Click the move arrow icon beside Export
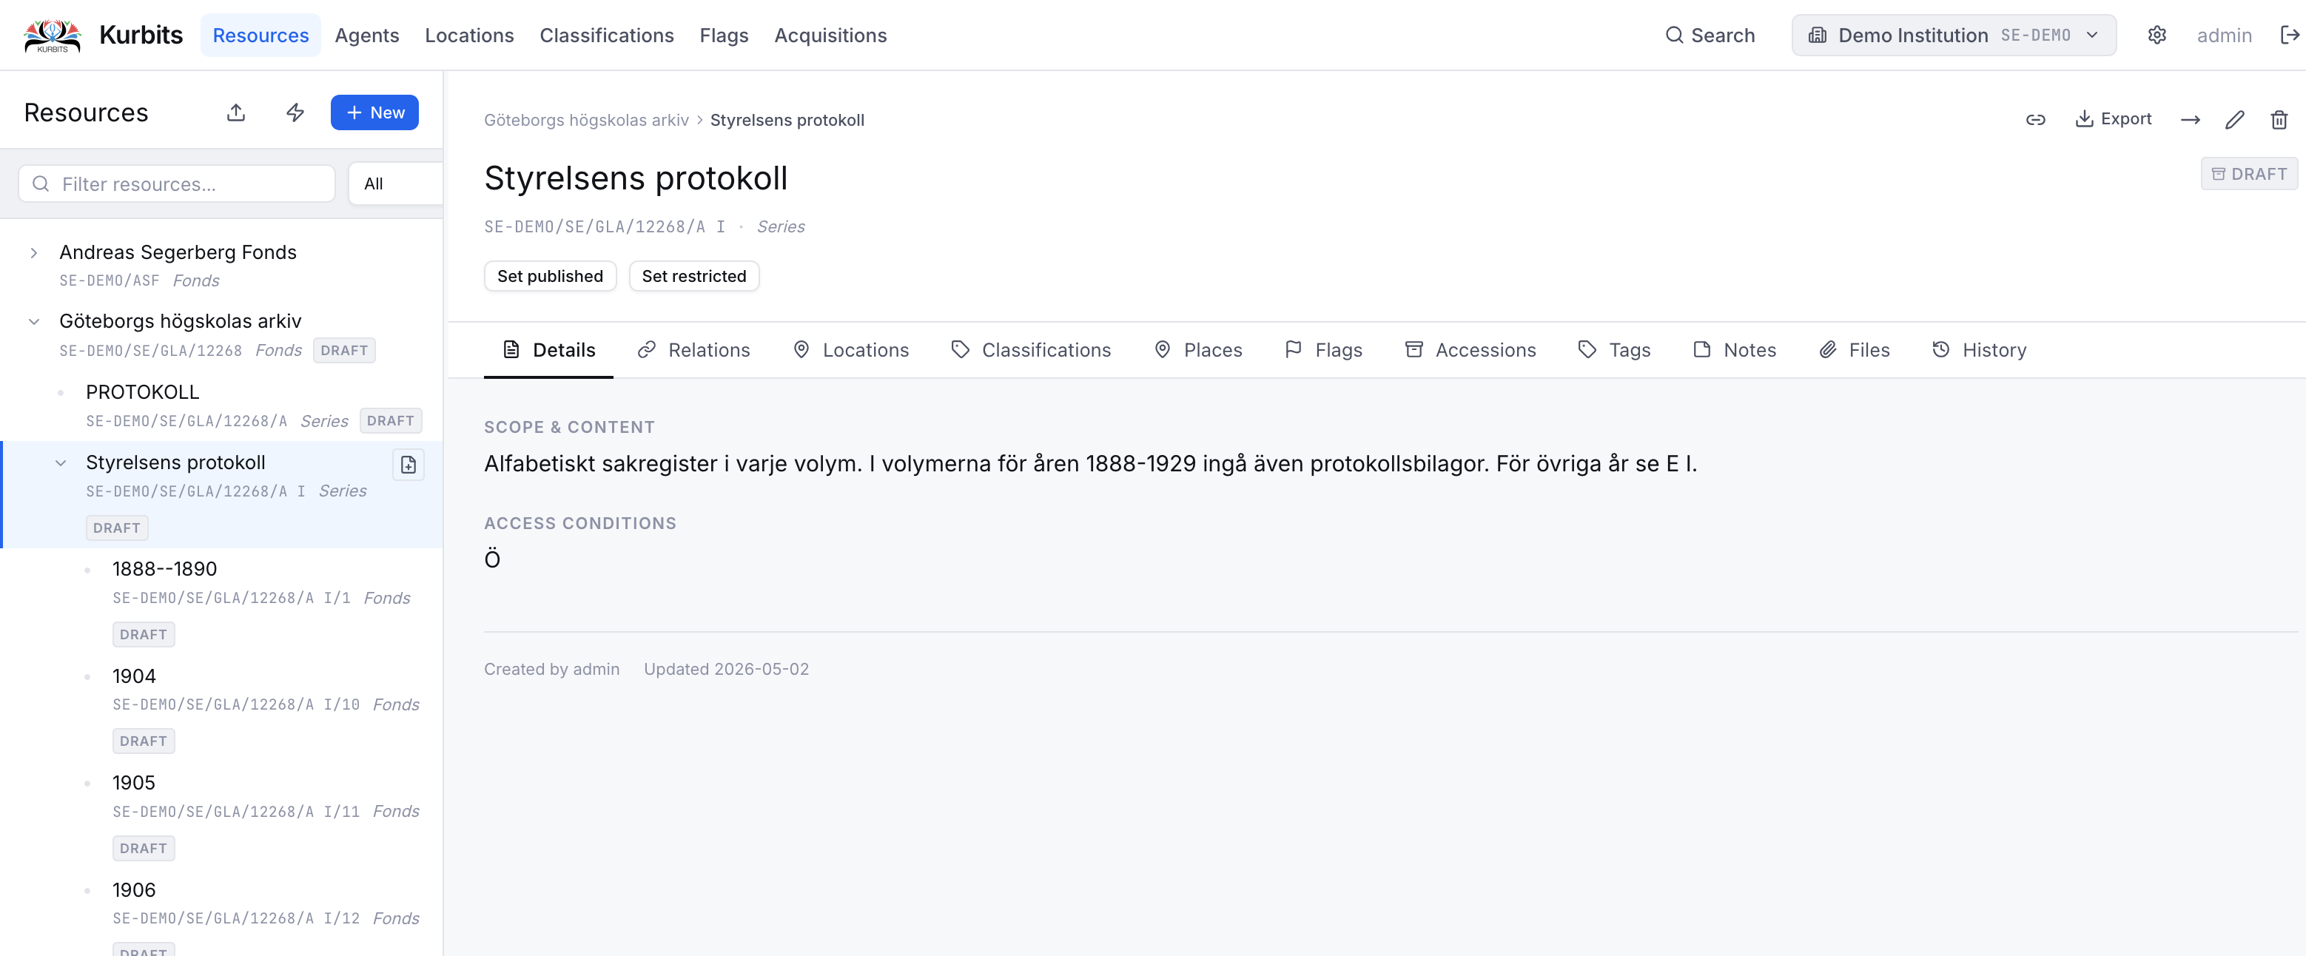Viewport: 2306px width, 956px height. click(x=2191, y=119)
